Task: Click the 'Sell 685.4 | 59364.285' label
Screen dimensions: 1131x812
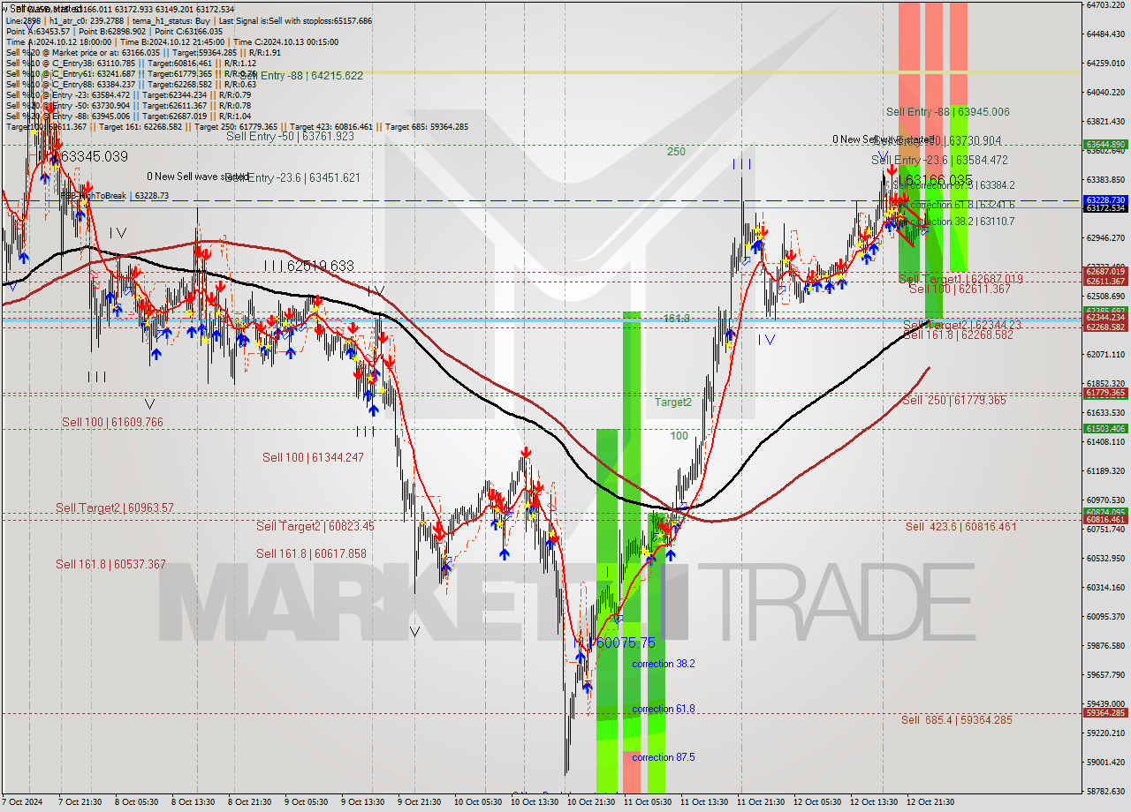Action: tap(957, 719)
